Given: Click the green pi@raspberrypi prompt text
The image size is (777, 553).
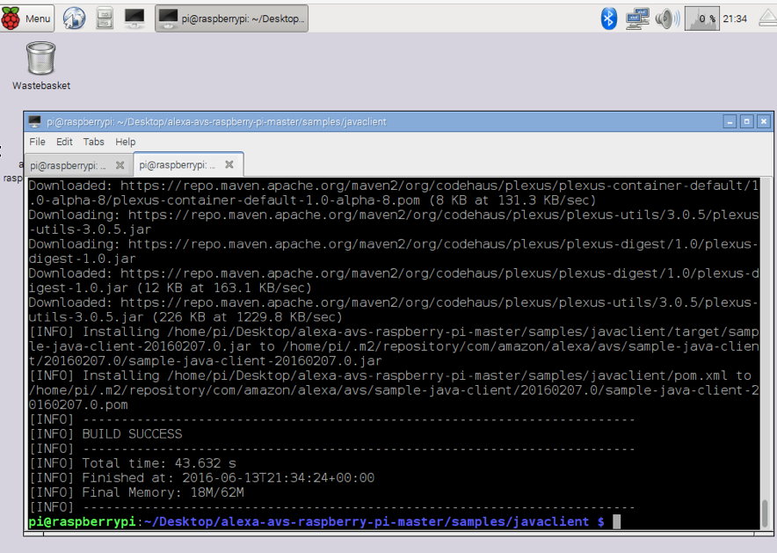Looking at the screenshot, I should [82, 521].
